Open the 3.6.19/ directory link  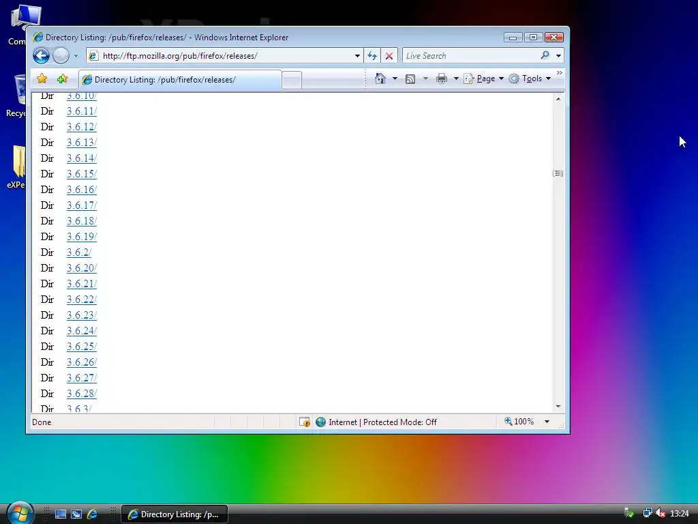[x=82, y=237]
